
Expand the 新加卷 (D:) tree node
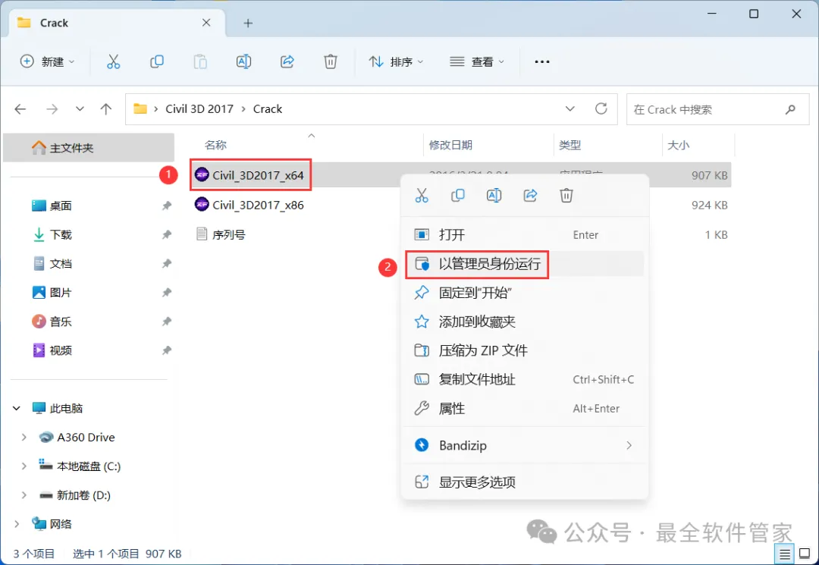pos(24,495)
